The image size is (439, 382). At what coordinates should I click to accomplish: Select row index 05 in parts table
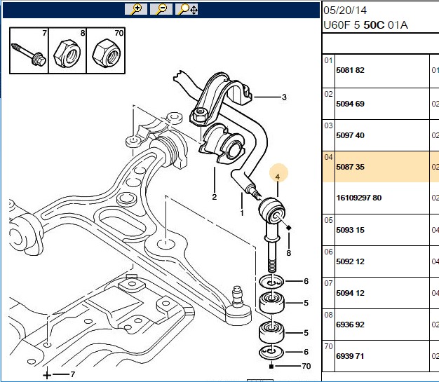(x=328, y=221)
